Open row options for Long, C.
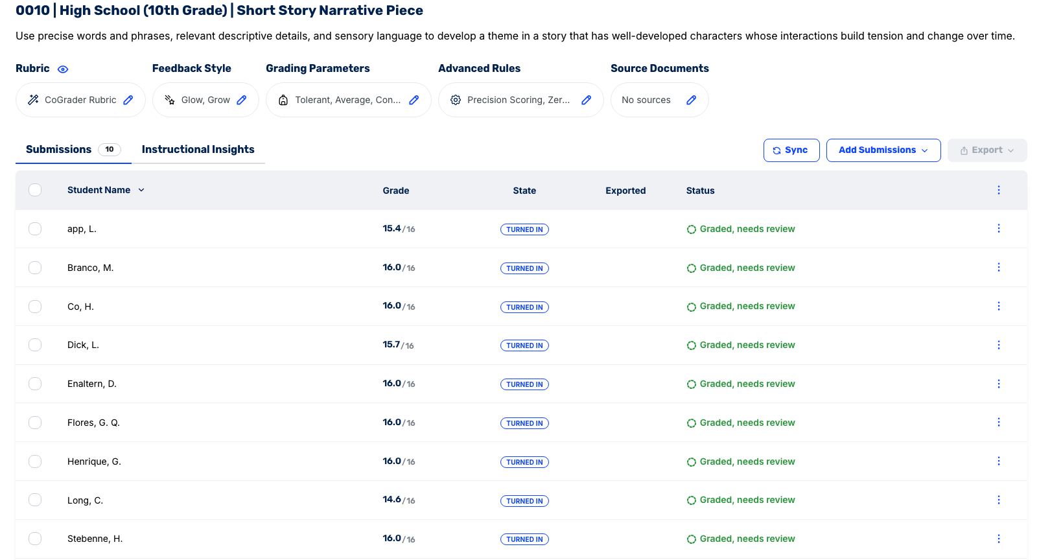The width and height of the screenshot is (1039, 560). (998, 500)
